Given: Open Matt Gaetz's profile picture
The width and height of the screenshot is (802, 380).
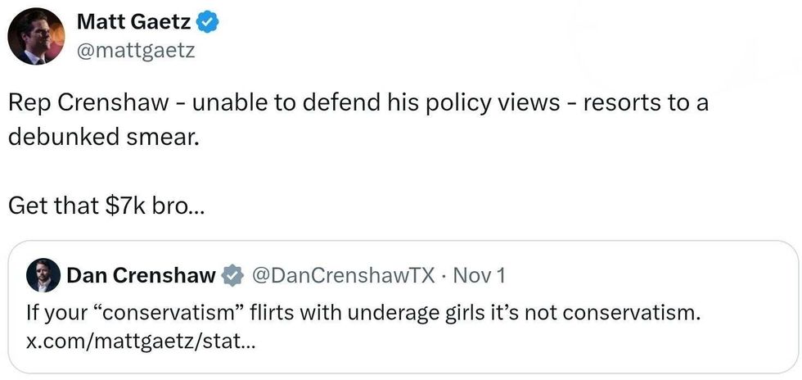Looking at the screenshot, I should 35,37.
